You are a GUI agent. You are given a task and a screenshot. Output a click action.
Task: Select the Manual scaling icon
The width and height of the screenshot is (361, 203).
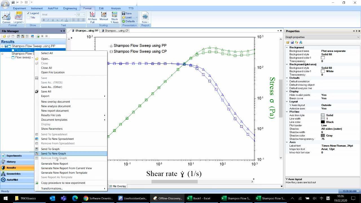pos(104,16)
